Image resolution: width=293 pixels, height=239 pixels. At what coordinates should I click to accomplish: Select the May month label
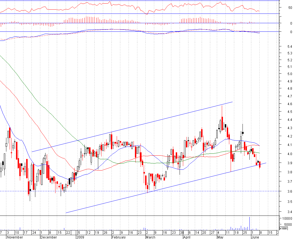point(220,237)
